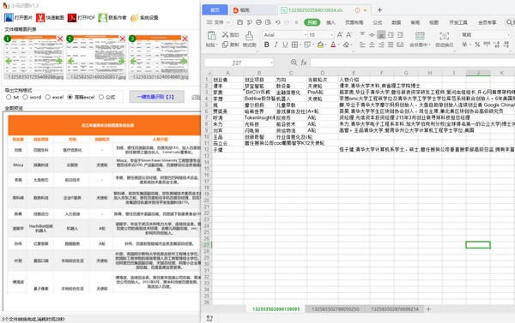Image resolution: width=515 pixels, height=323 pixels.
Task: Click the percent style icon
Action: (x=477, y=45)
